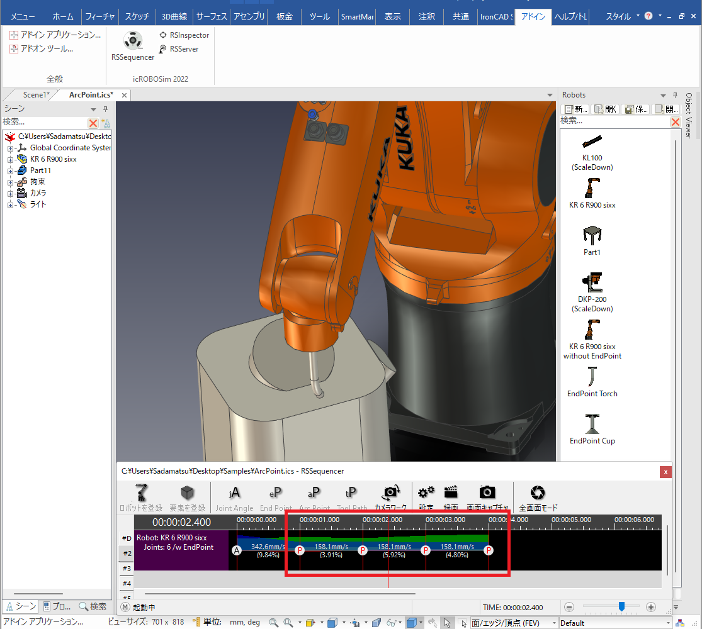Expand the KR 6 R900 sixx tree node
This screenshot has height=629, width=702.
pyautogui.click(x=10, y=160)
